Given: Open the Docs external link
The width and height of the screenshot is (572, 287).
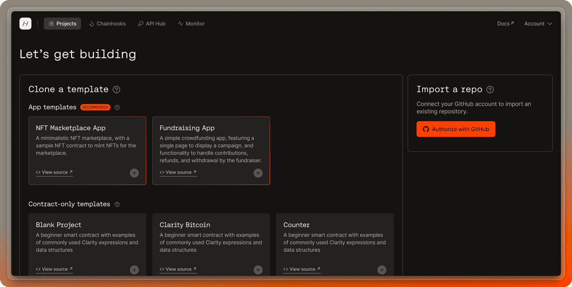Looking at the screenshot, I should pos(505,24).
